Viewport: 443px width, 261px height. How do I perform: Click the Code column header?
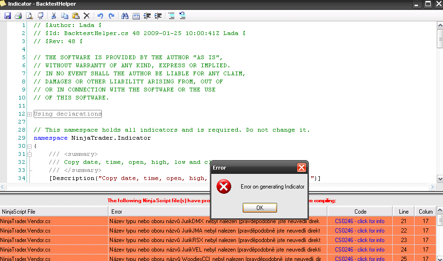click(360, 212)
